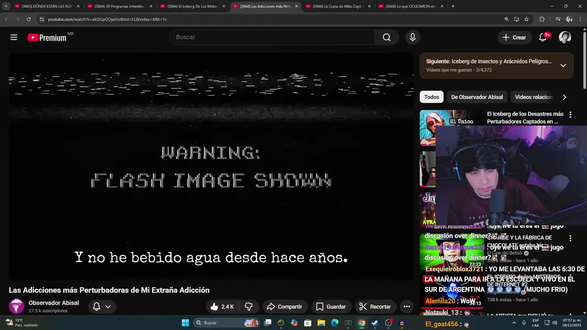This screenshot has width=587, height=330.
Task: Click the Crear button
Action: coord(515,38)
